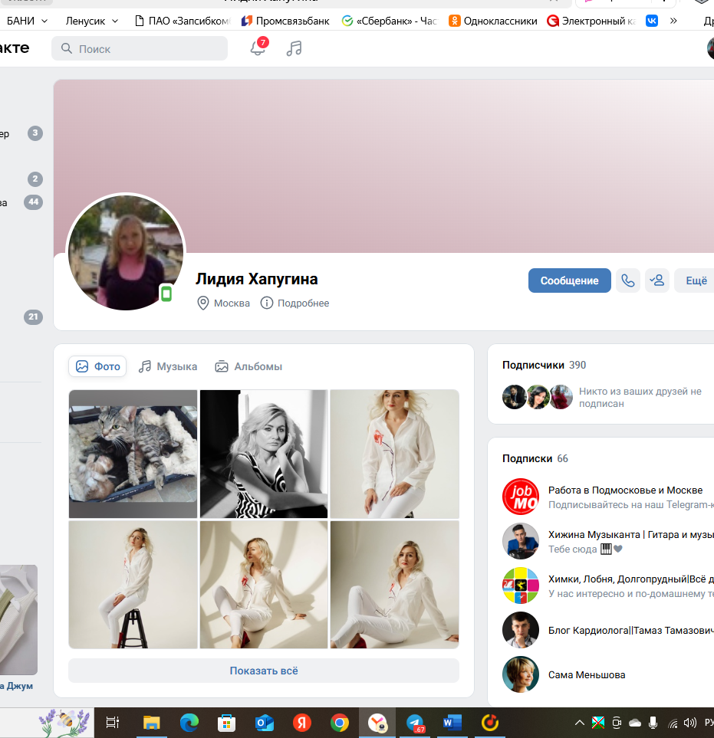
Task: Click the colorful Химки community avatar
Action: (x=521, y=585)
